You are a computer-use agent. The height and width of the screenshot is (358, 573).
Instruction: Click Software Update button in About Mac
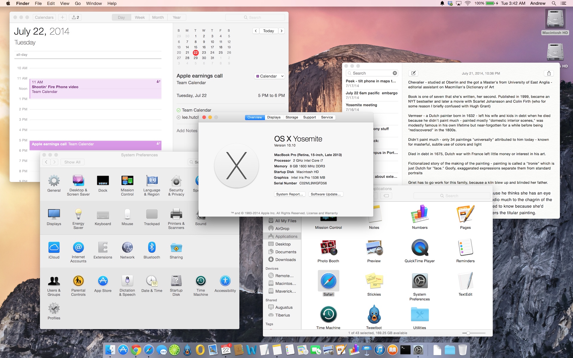pyautogui.click(x=326, y=194)
